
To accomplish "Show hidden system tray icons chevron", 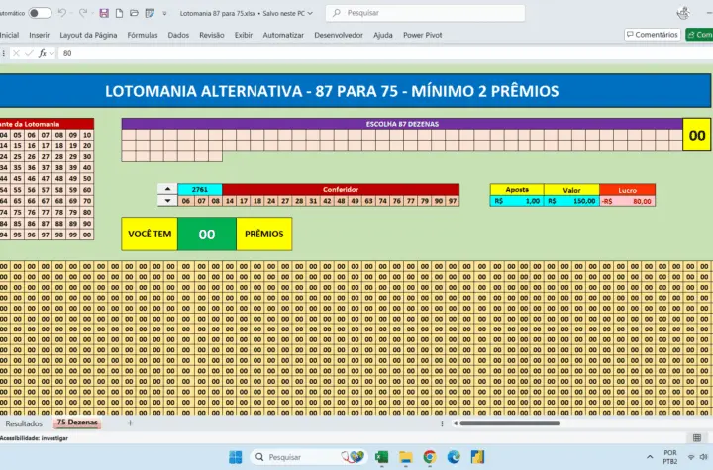I will (650, 457).
